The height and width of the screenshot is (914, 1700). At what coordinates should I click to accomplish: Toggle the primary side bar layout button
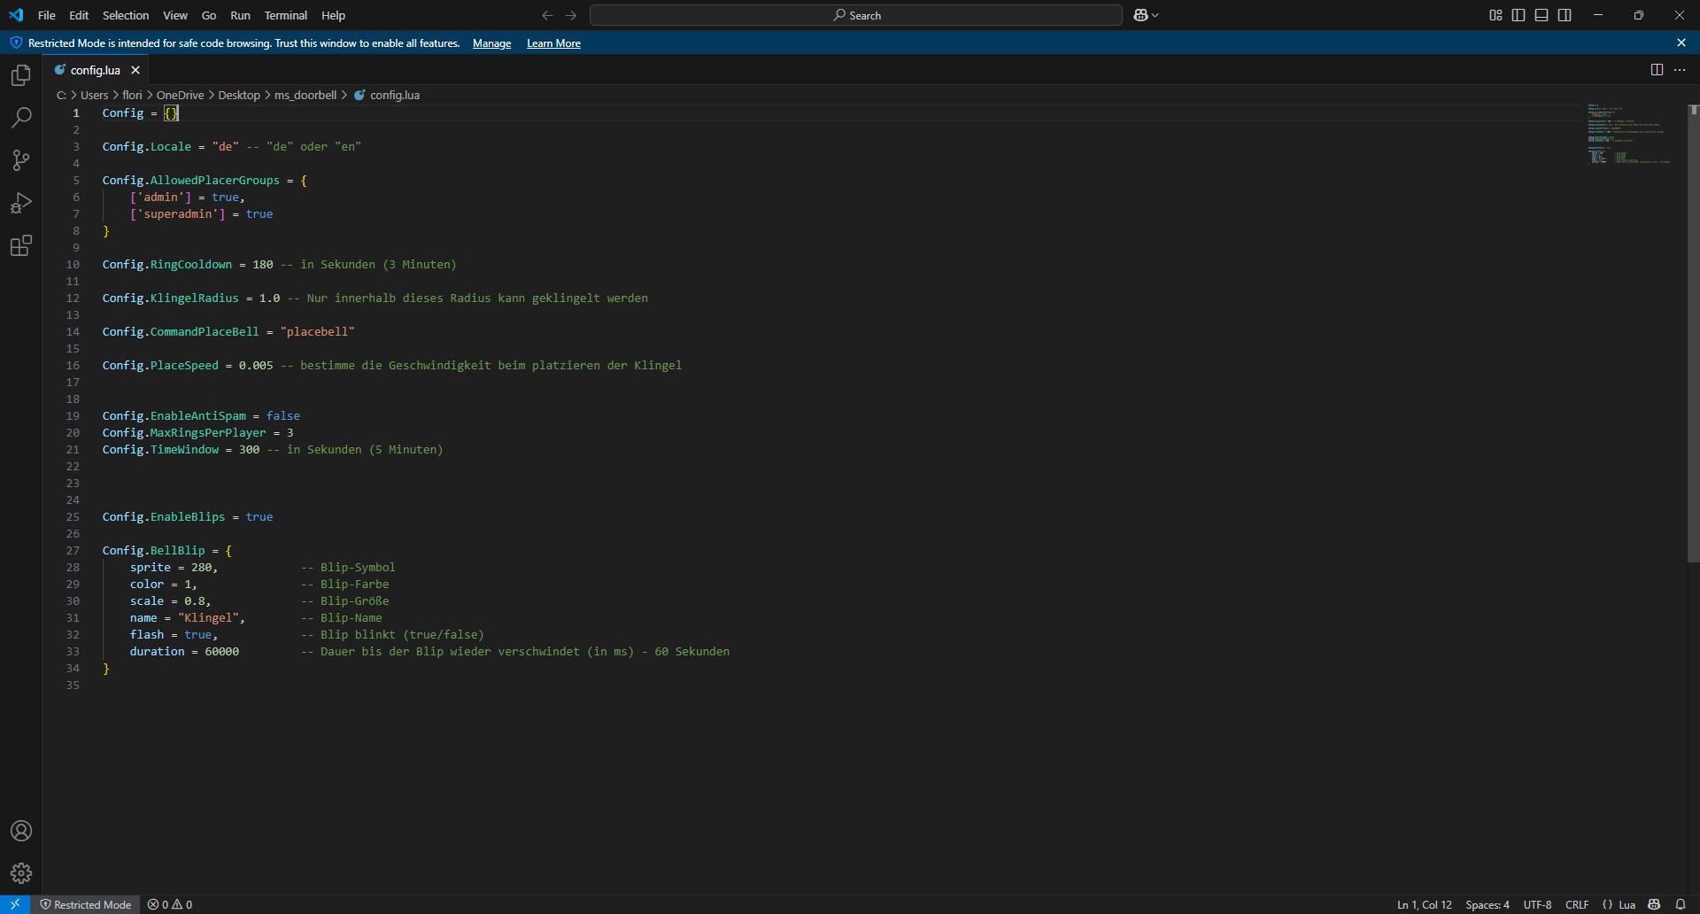coord(1518,15)
